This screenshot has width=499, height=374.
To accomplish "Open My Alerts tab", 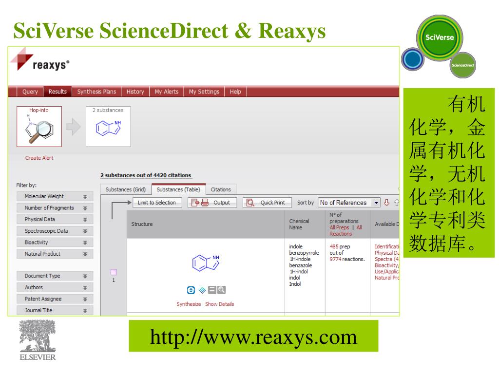I will (x=167, y=92).
